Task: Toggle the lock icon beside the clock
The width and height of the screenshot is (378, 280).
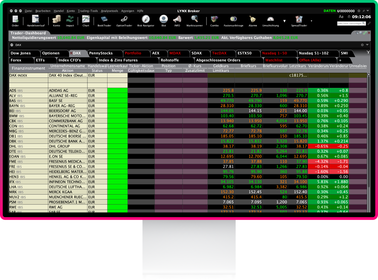Action: 349,17
